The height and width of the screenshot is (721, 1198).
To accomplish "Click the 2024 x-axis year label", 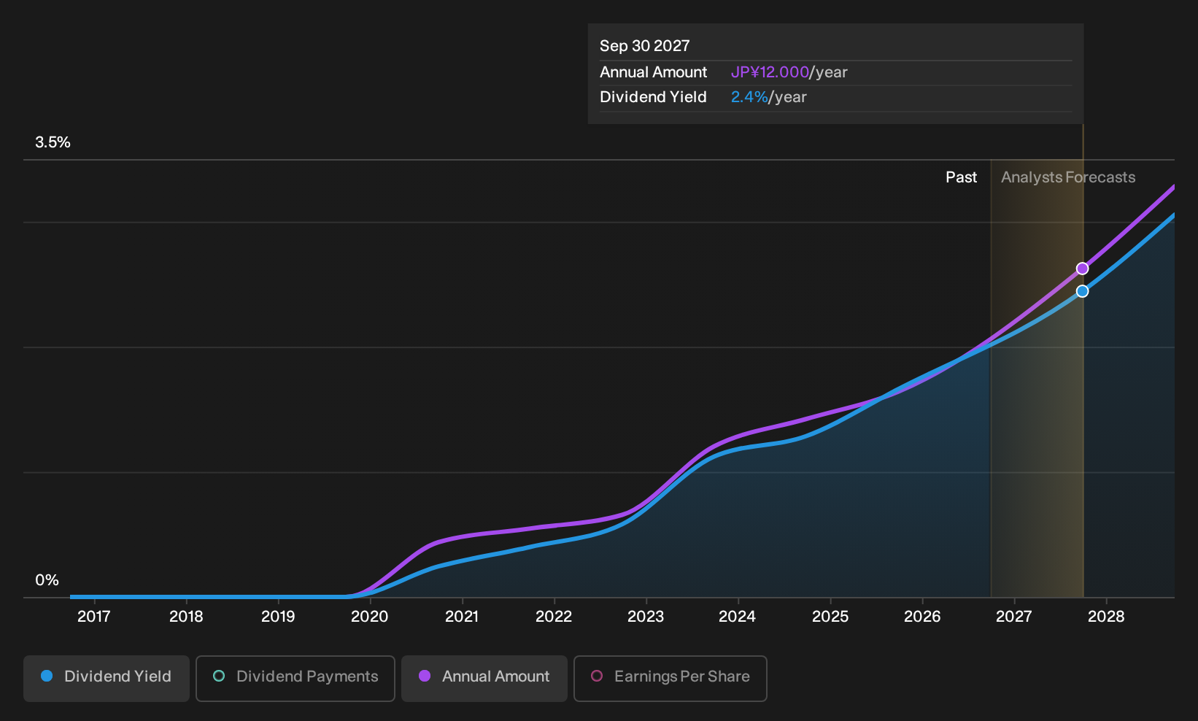I will [738, 617].
